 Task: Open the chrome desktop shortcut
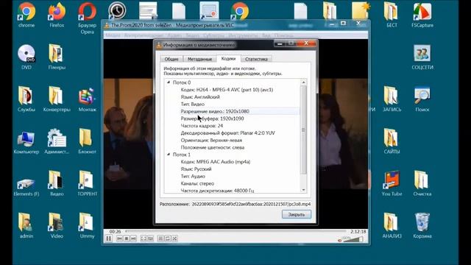click(x=26, y=15)
